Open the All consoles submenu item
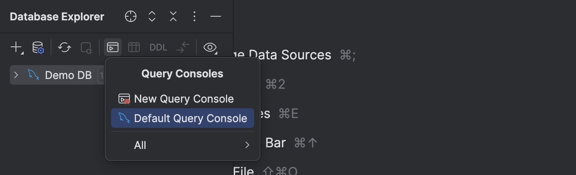 (x=140, y=145)
